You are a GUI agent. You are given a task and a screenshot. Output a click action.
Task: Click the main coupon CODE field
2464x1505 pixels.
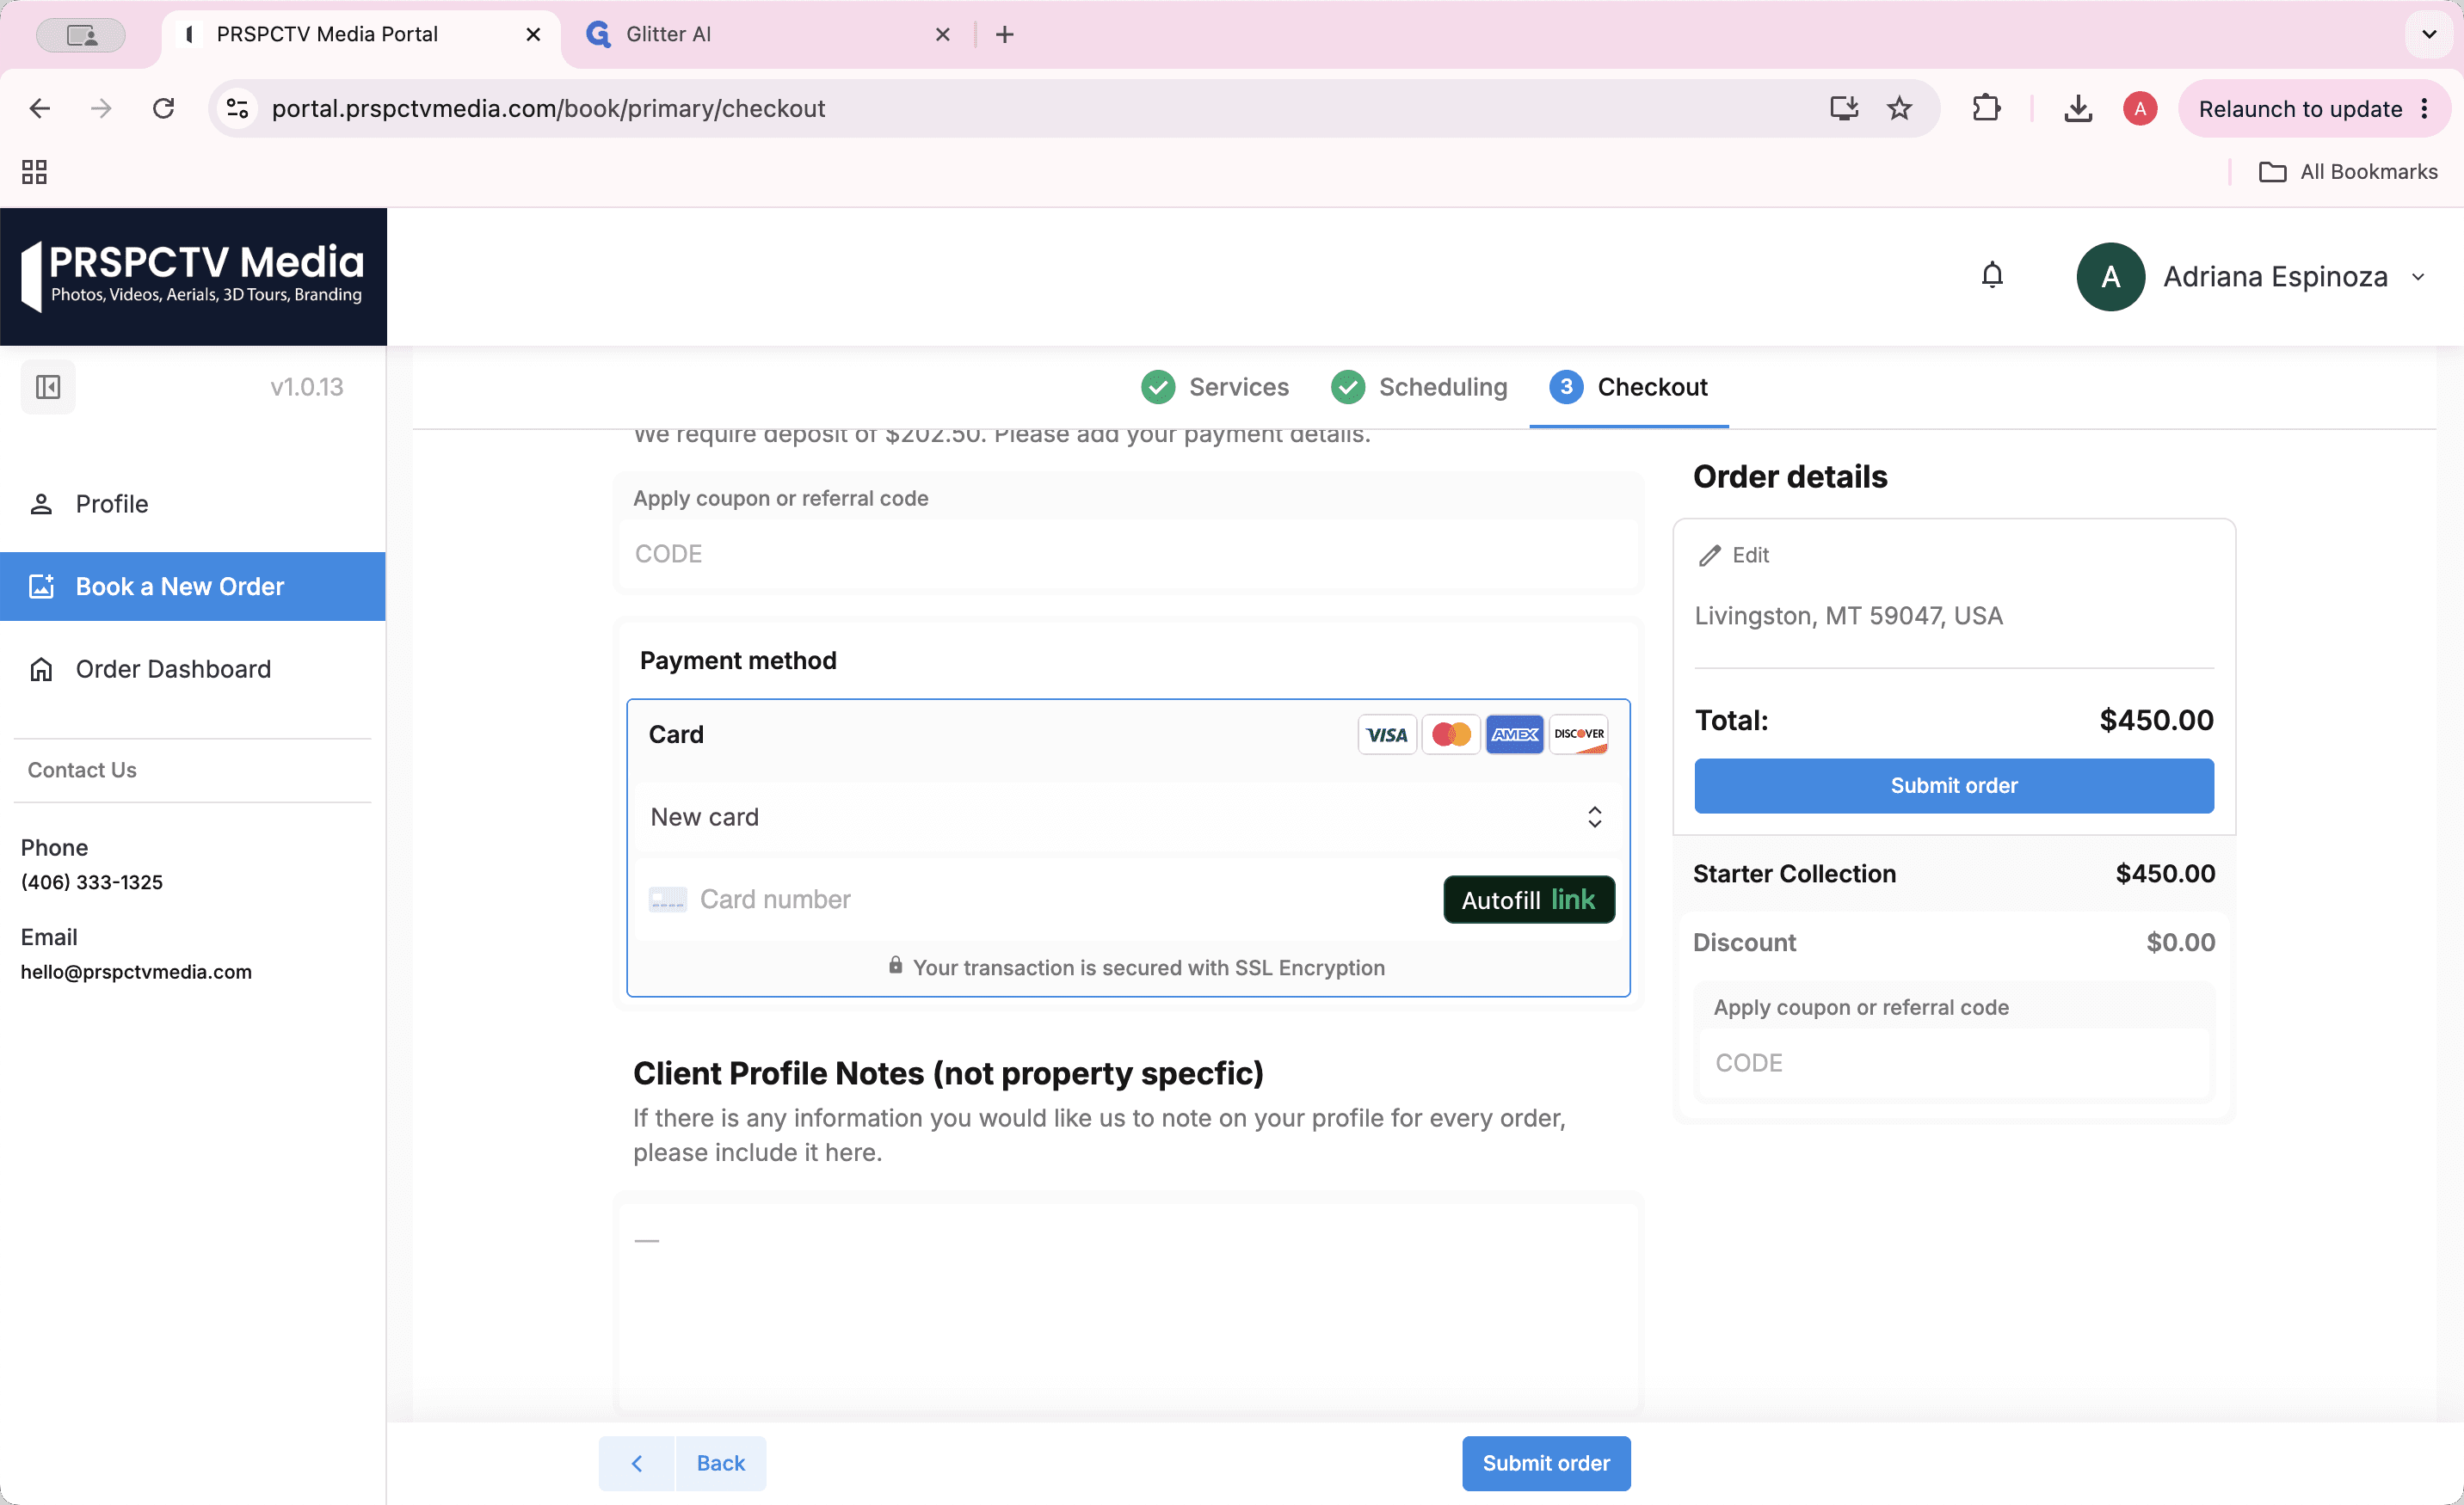click(1128, 554)
